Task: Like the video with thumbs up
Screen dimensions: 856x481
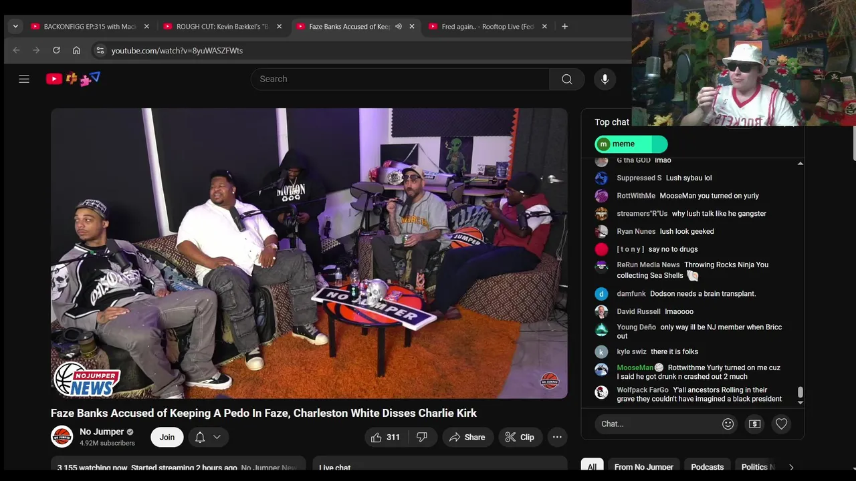Action: tap(385, 437)
